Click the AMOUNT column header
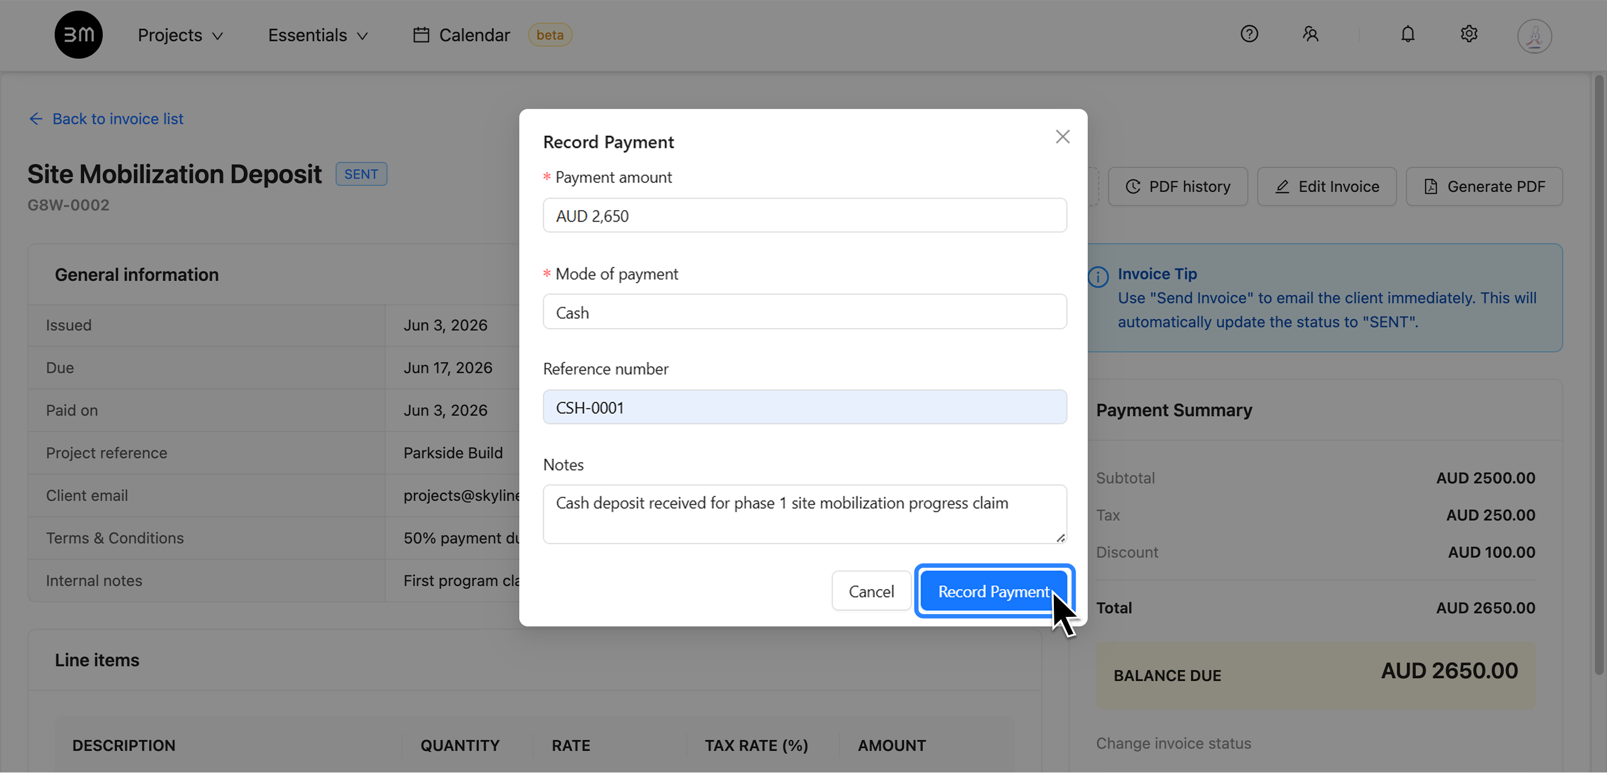Screen dimensions: 1607x773 [x=892, y=746]
